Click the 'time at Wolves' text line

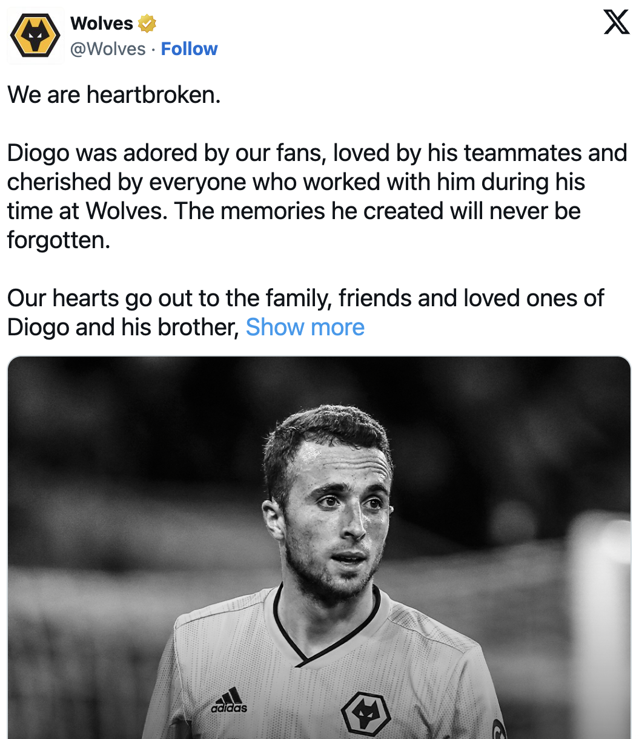[294, 211]
